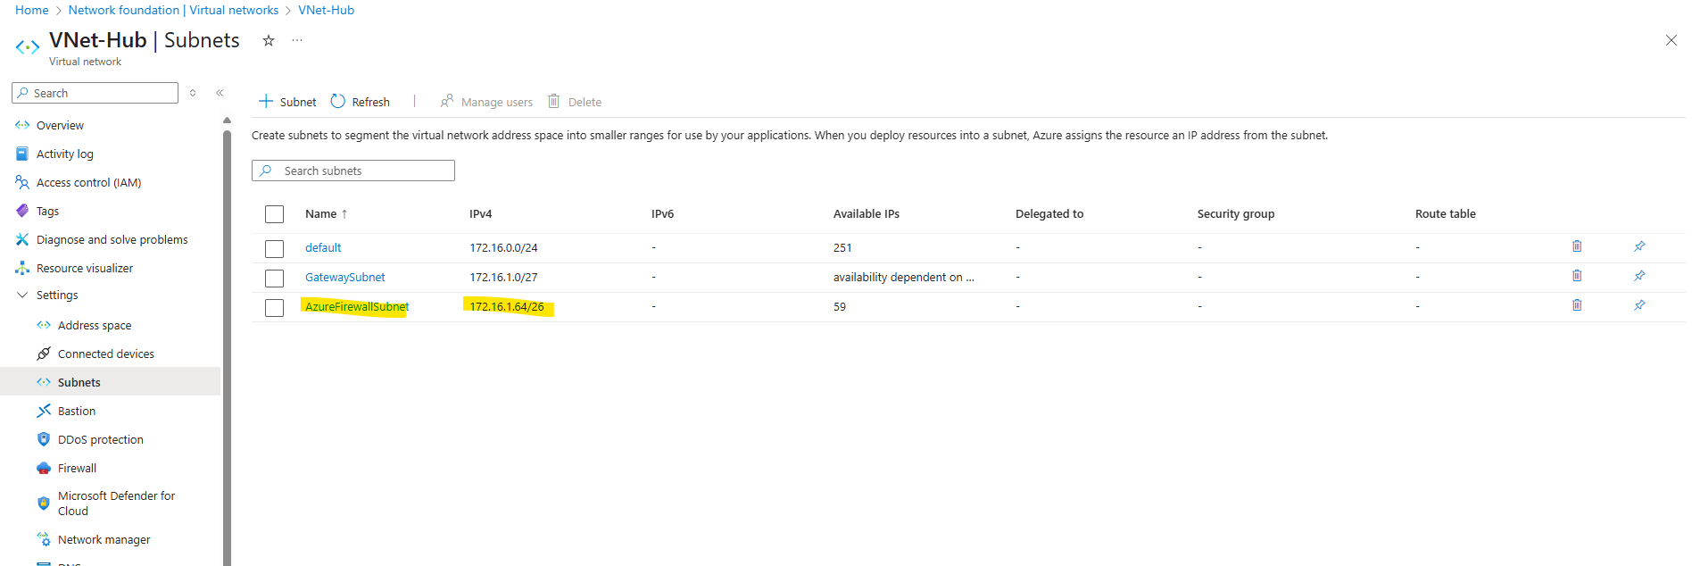Collapse the left navigation menu
The image size is (1700, 566).
[x=220, y=93]
